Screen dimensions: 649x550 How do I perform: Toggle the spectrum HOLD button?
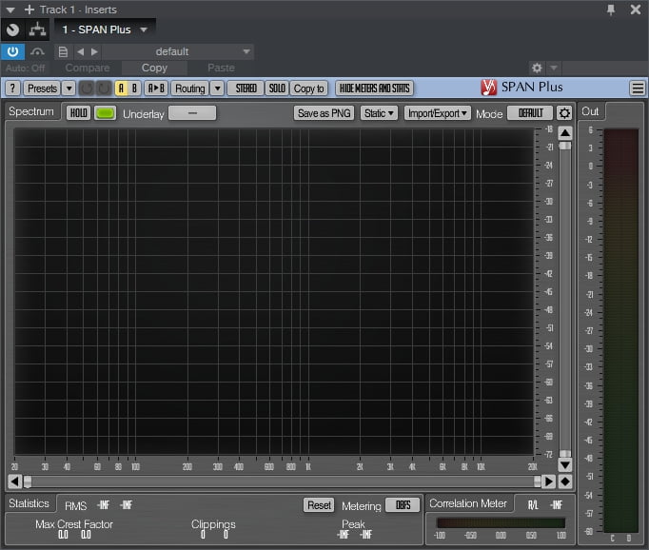[x=78, y=113]
